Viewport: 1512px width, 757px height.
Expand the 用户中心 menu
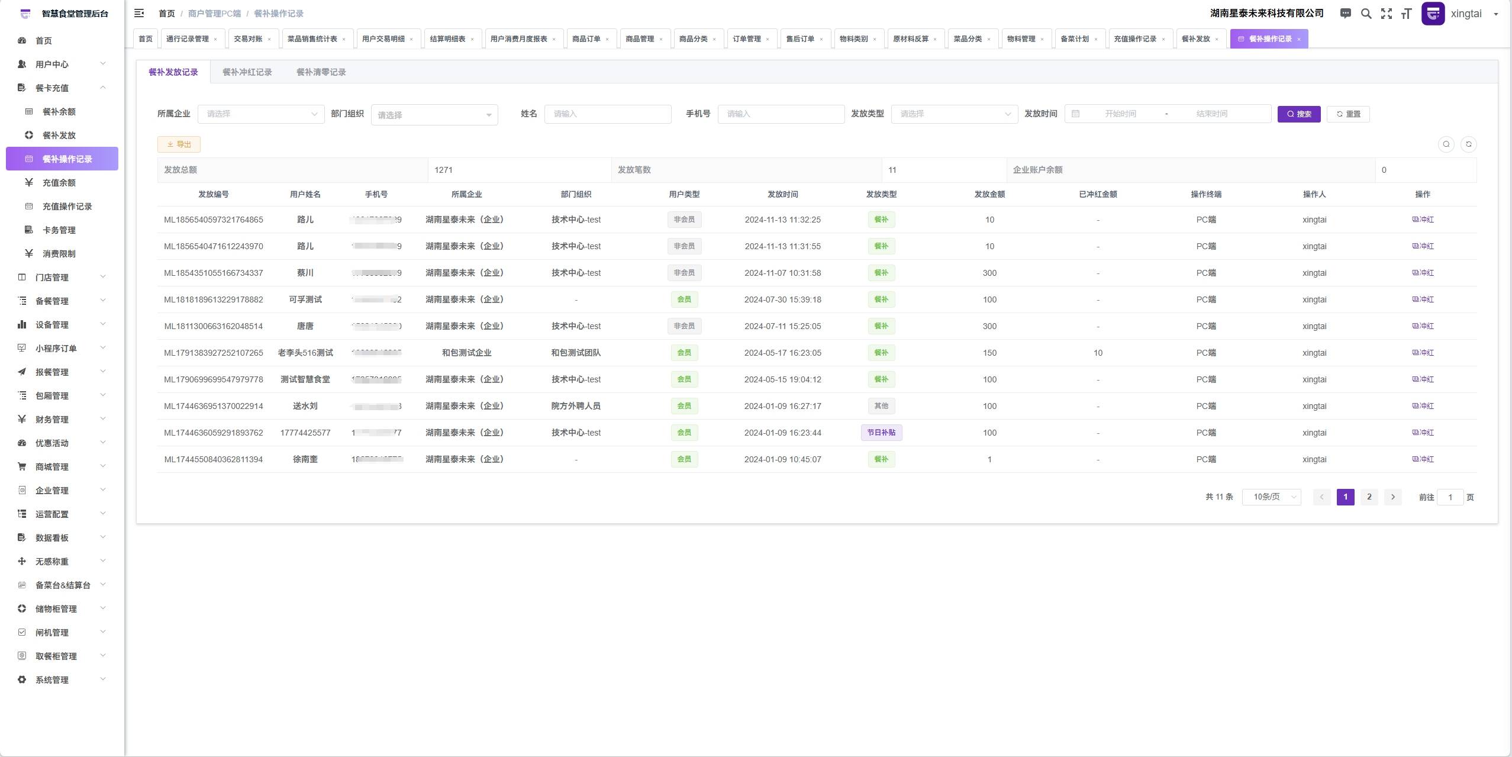coord(62,64)
